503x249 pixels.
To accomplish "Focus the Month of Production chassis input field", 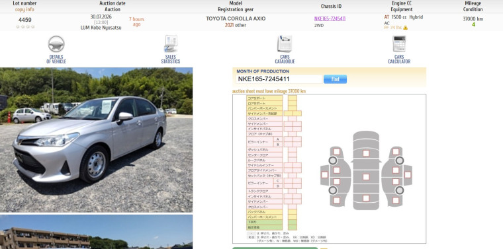I will click(279, 79).
